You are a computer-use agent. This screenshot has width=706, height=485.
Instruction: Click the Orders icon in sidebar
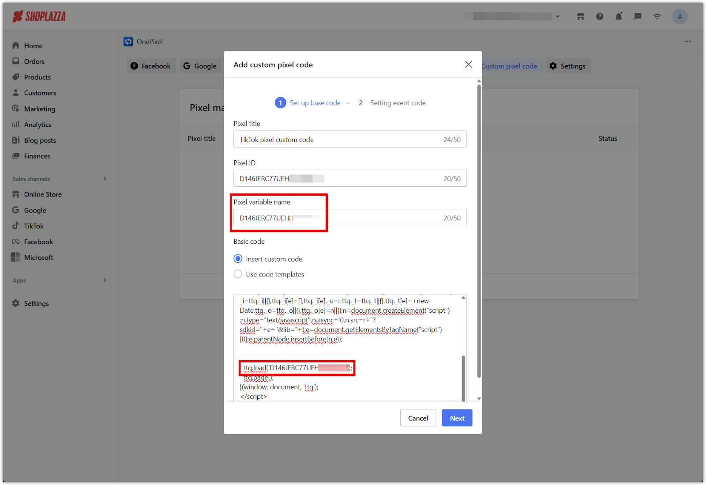click(x=16, y=61)
